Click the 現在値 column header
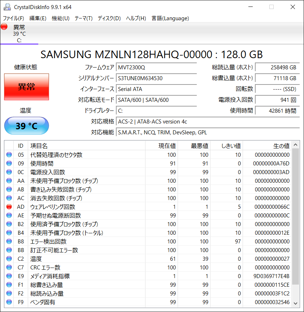This screenshot has height=312, width=304. coord(161,146)
